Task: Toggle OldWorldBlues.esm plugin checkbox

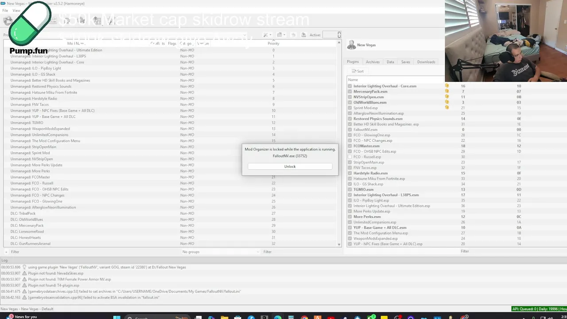Action: 350,102
